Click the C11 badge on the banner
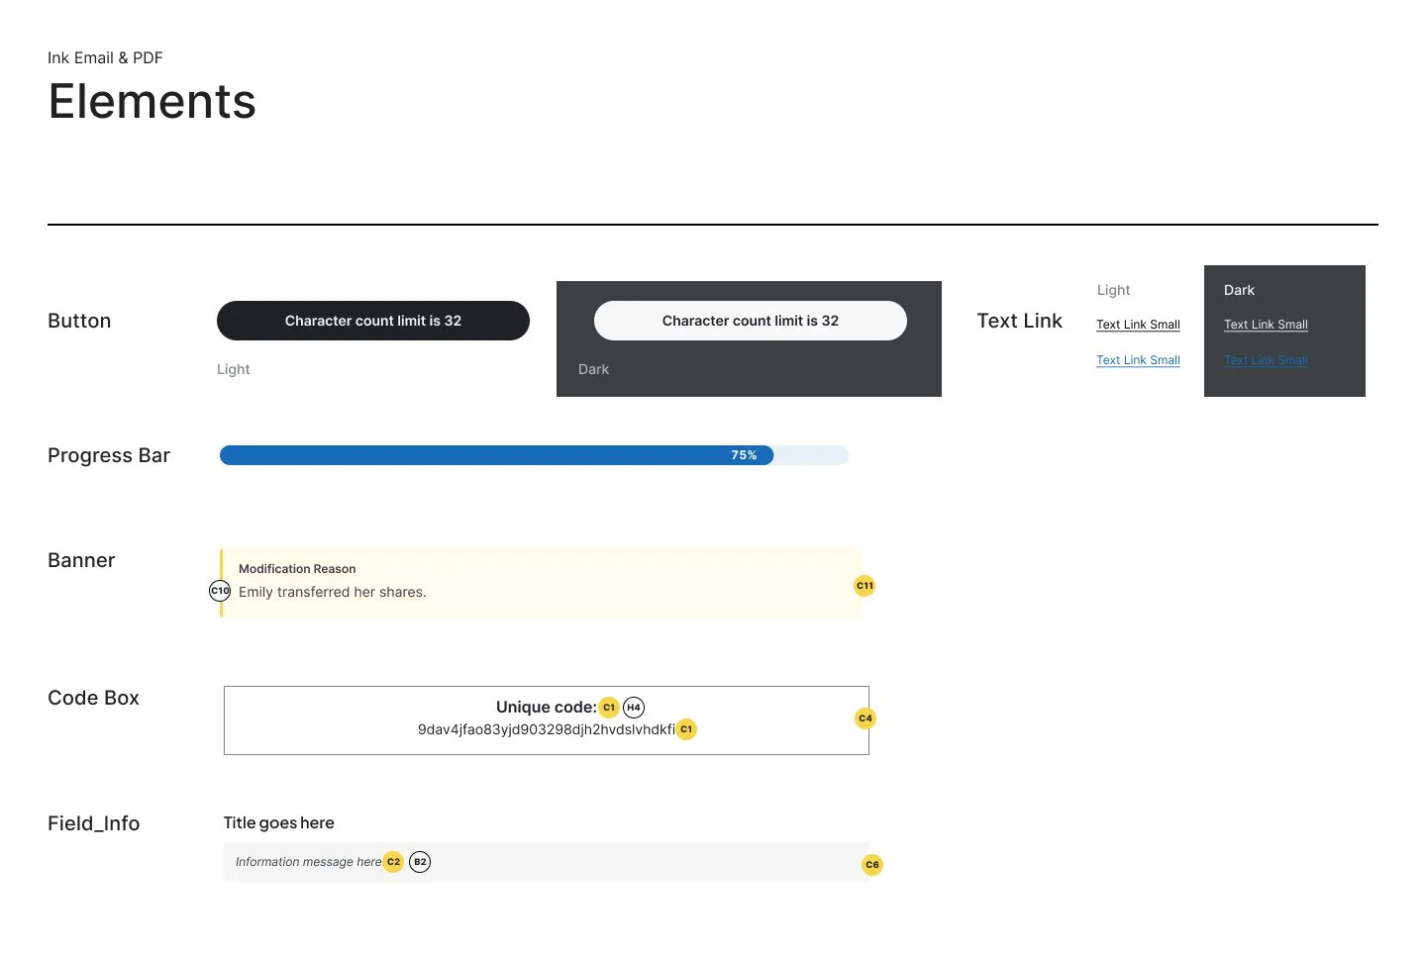The height and width of the screenshot is (955, 1426). pos(865,586)
